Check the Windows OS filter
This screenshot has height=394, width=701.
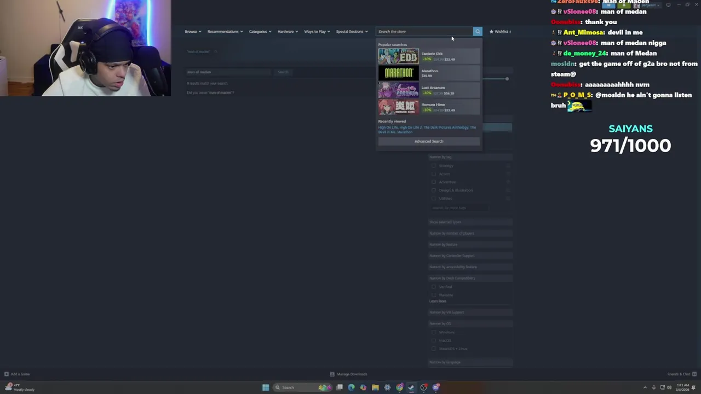[x=434, y=332]
